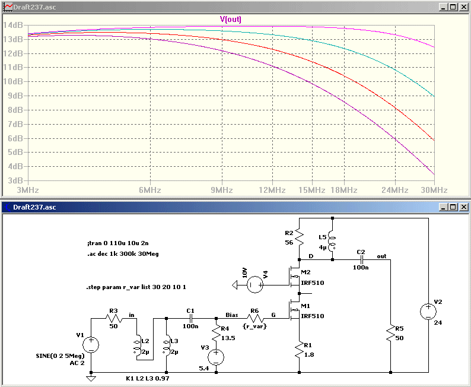Click the 56 value of R2
Image resolution: width=471 pixels, height=387 pixels.
(289, 243)
